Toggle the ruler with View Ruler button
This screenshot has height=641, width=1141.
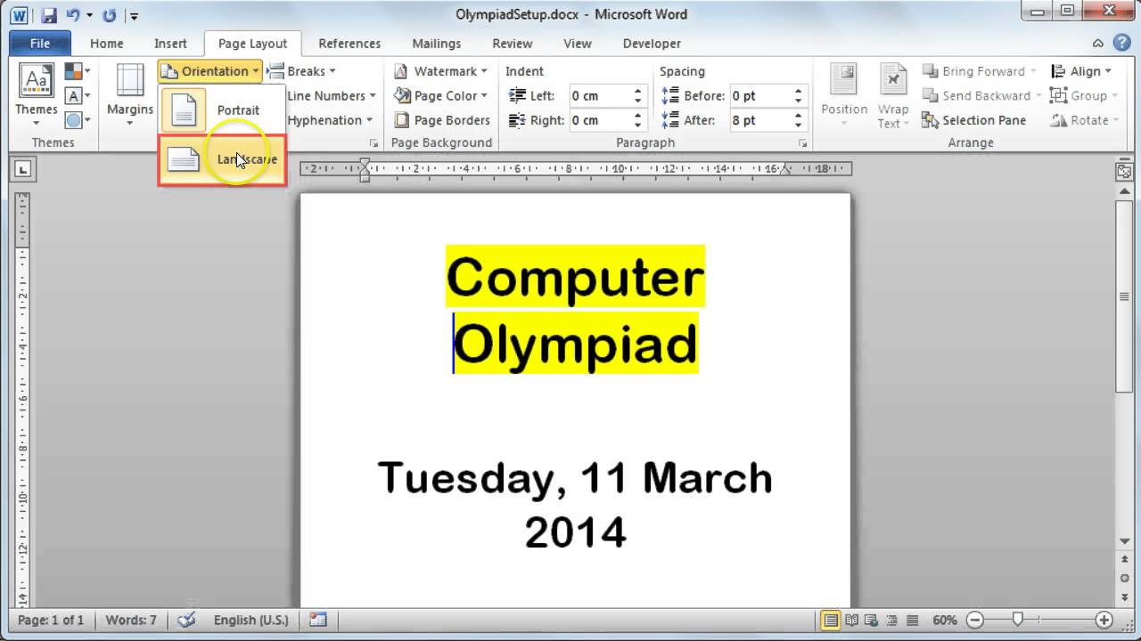pos(1125,172)
